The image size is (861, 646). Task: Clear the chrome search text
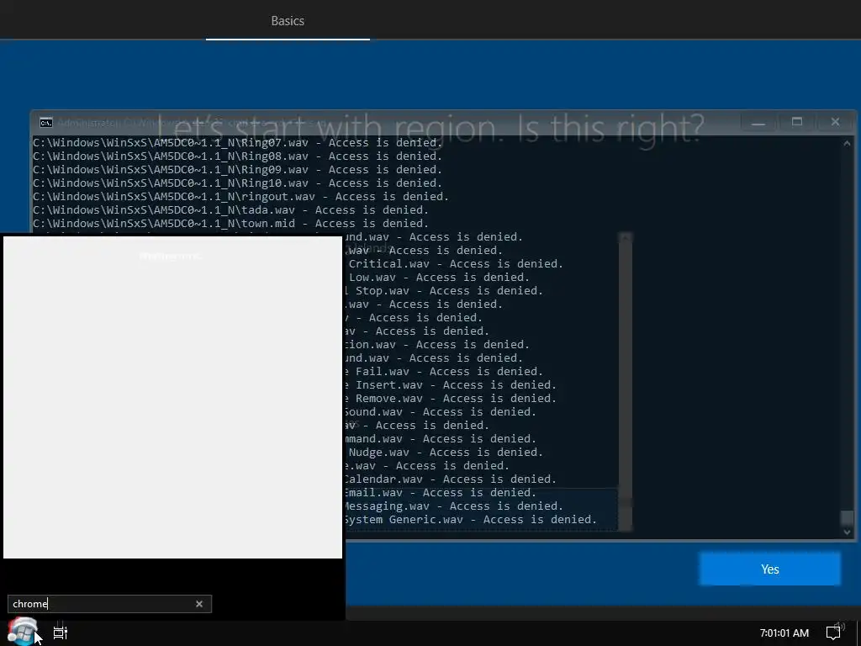coord(198,604)
